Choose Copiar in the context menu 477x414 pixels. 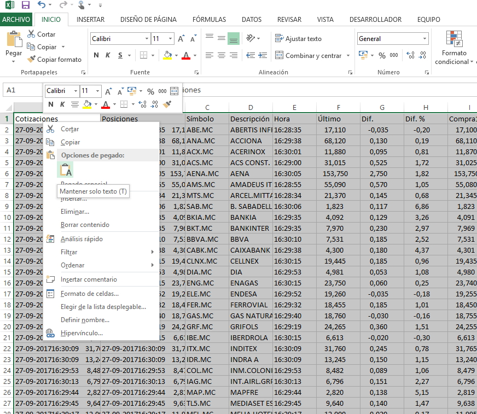pyautogui.click(x=101, y=142)
